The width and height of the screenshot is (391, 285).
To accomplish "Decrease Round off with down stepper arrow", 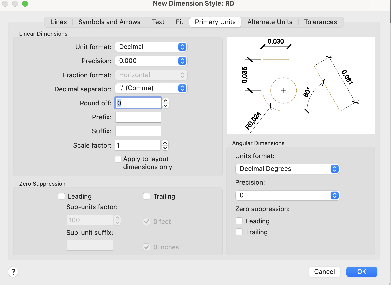I will (166, 106).
